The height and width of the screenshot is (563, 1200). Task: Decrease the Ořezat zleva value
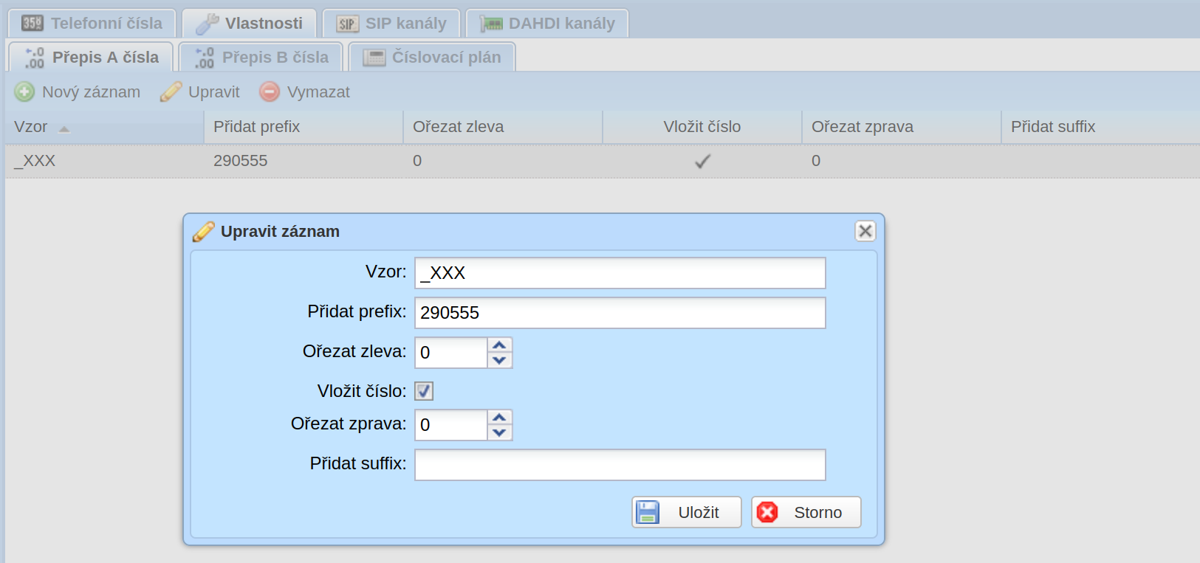pyautogui.click(x=500, y=361)
